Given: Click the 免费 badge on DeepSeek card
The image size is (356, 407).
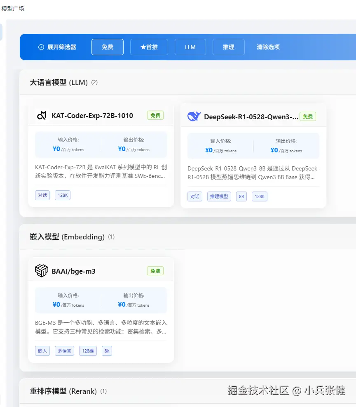Looking at the screenshot, I should pos(308,116).
